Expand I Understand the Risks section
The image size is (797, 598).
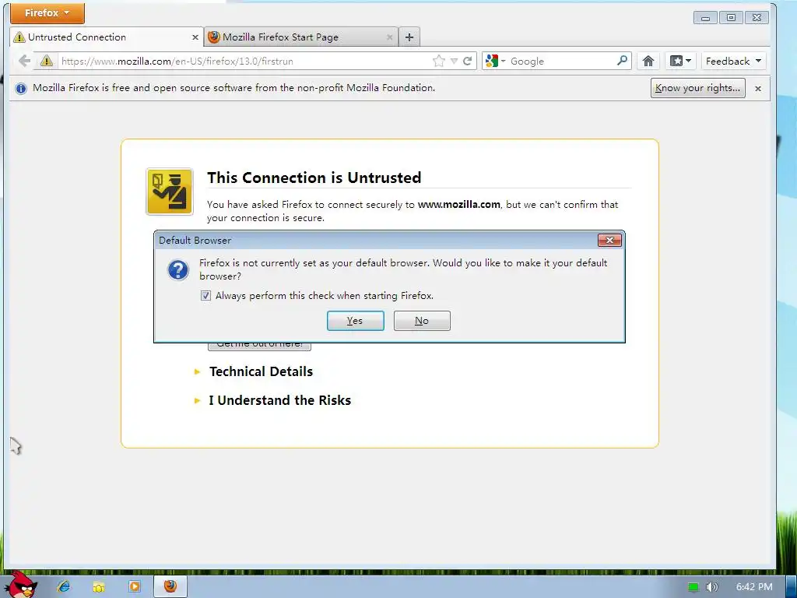[273, 401]
